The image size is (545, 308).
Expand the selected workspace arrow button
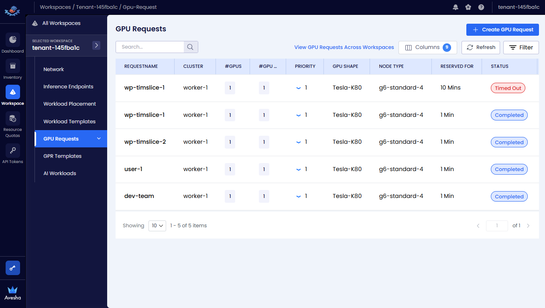point(96,45)
